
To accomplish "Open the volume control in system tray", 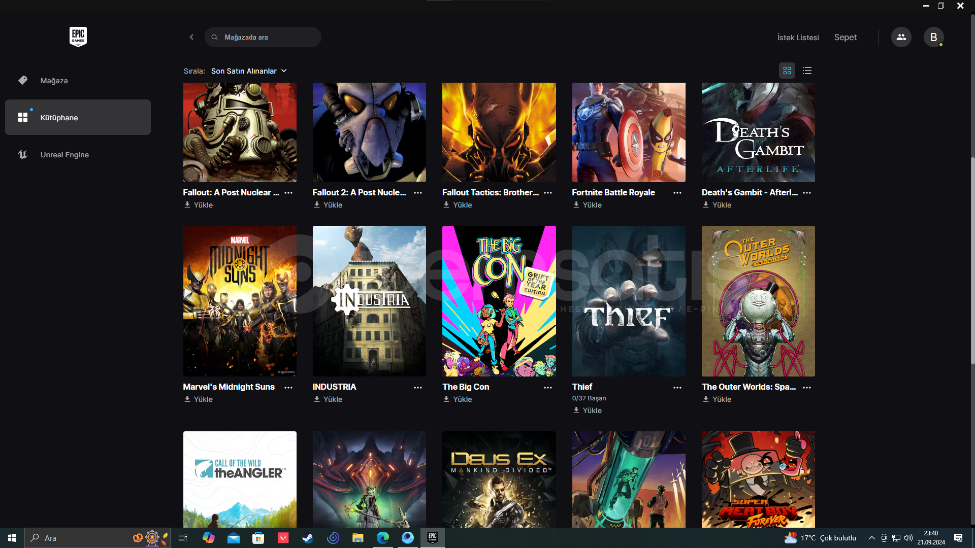I will 908,538.
